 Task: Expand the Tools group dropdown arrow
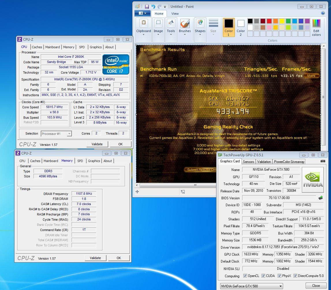171,35
